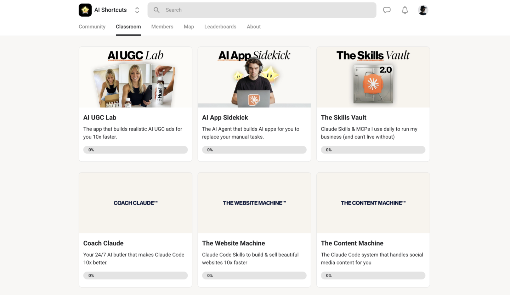The height and width of the screenshot is (295, 510).
Task: Open the Coach Claude cover image
Action: click(135, 203)
